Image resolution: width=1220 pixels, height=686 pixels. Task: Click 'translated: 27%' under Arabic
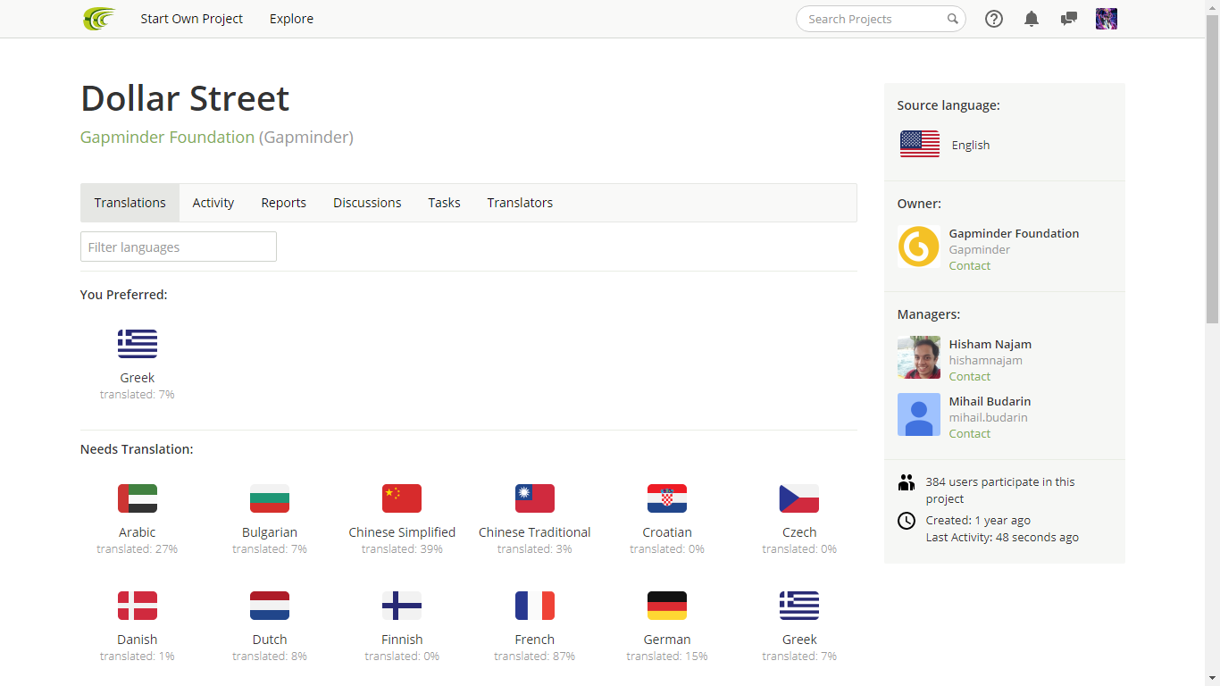point(138,548)
